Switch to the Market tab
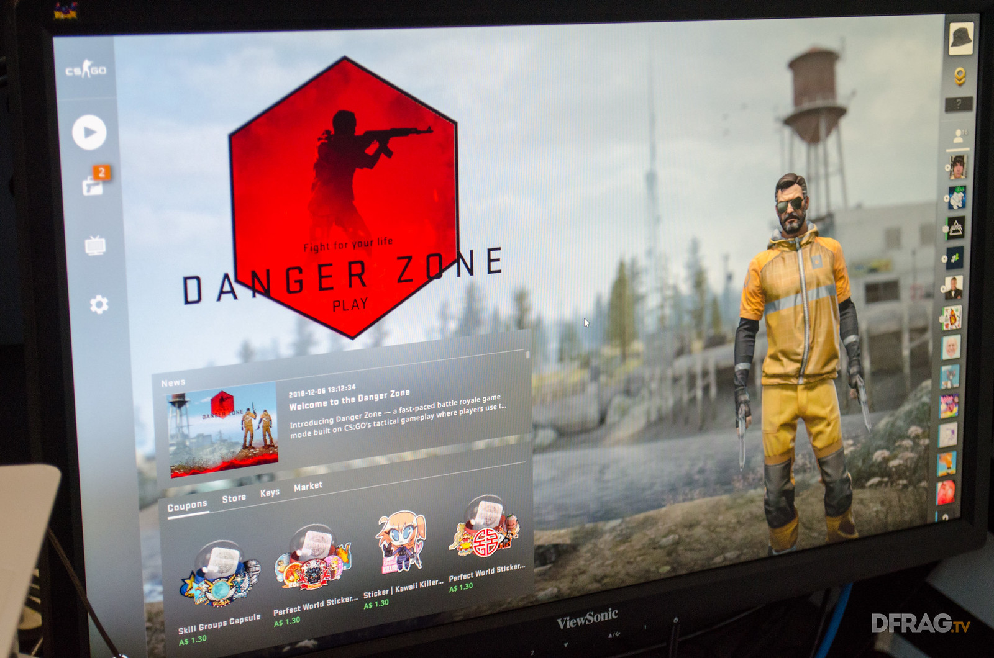The height and width of the screenshot is (658, 994). point(308,486)
